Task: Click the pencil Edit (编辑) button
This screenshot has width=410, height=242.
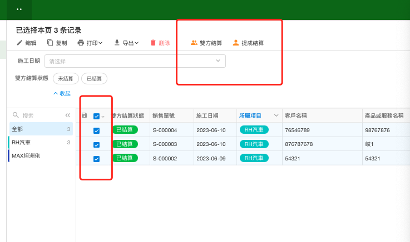Action: tap(27, 43)
